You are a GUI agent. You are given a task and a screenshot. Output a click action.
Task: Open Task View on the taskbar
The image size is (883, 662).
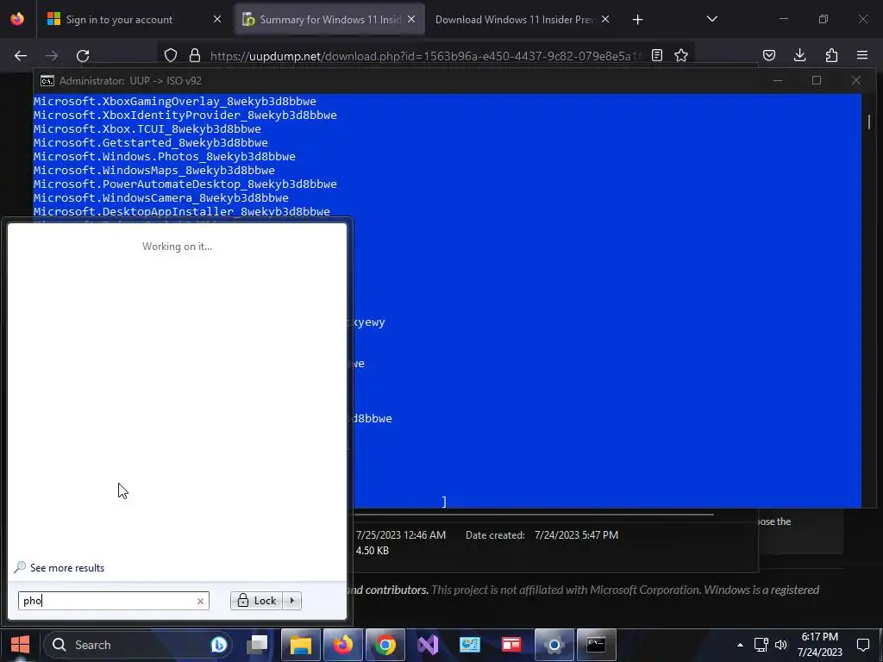coord(258,645)
